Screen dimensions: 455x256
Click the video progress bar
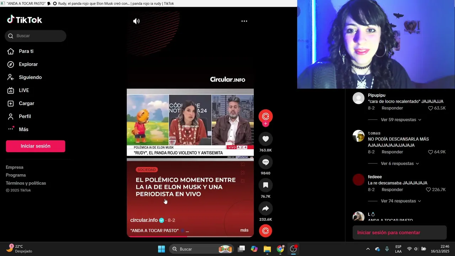click(190, 236)
